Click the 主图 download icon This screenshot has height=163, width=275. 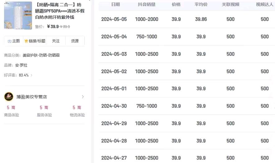pyautogui.click(x=9, y=41)
